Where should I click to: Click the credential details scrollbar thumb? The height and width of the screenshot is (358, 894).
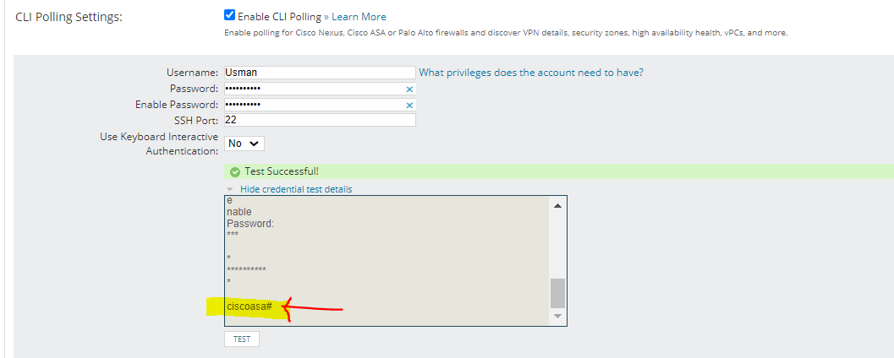pyautogui.click(x=557, y=293)
